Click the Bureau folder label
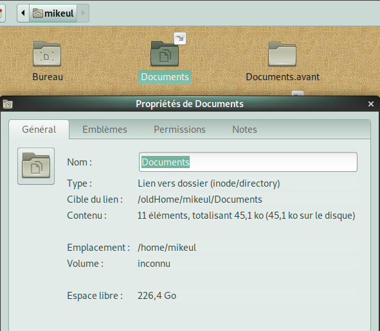380x331 pixels. pyautogui.click(x=48, y=77)
